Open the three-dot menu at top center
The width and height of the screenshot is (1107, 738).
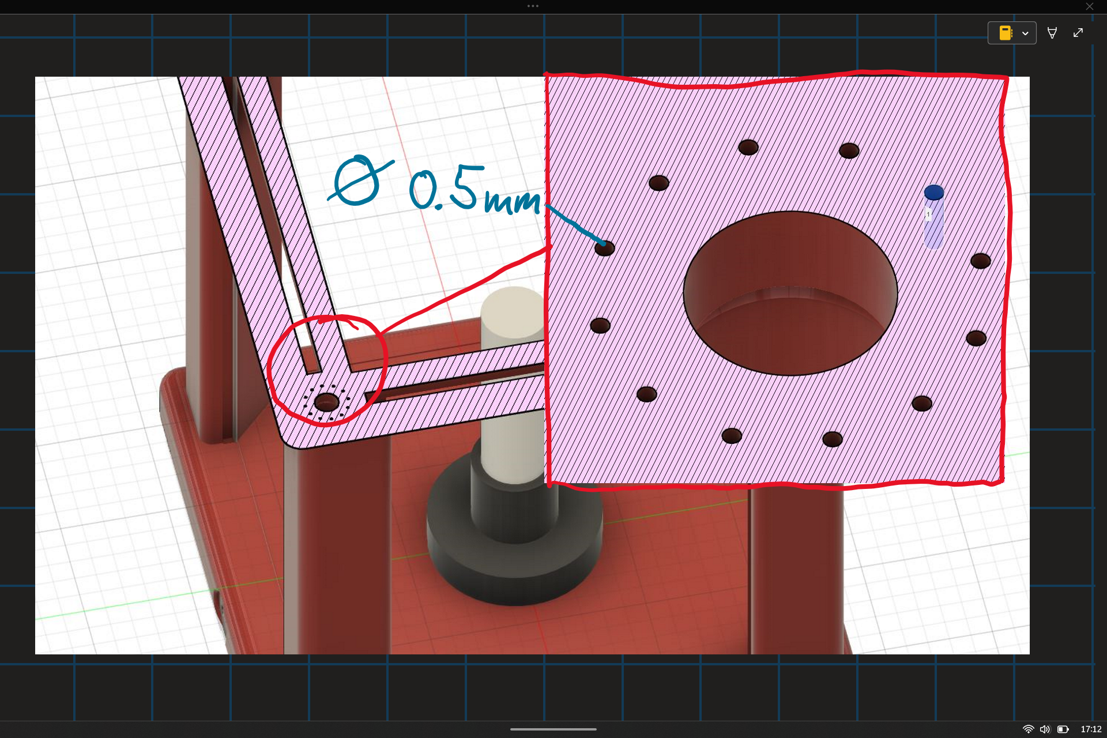[x=533, y=6]
